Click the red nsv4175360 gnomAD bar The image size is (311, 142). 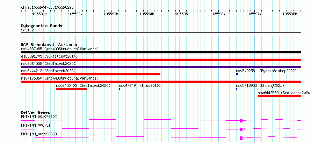pos(161,82)
